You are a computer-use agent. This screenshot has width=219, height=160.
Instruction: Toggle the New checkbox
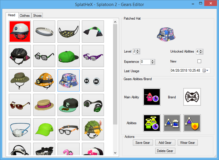[199, 61]
